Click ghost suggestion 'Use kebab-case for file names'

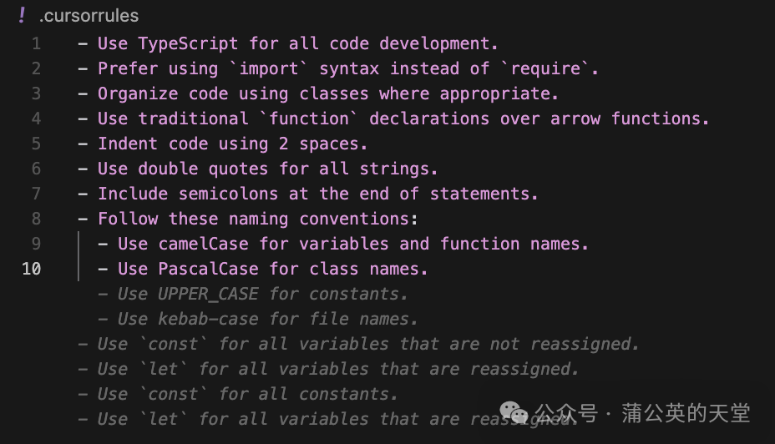(257, 320)
